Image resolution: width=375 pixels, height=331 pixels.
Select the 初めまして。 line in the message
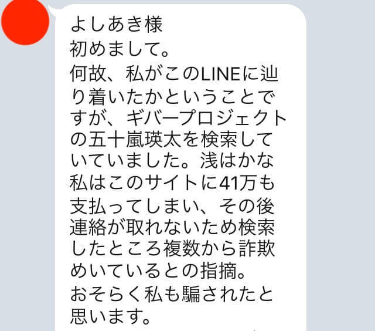point(120,49)
